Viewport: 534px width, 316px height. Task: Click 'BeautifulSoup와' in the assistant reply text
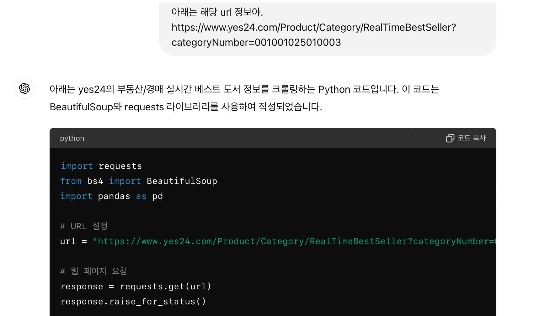85,107
